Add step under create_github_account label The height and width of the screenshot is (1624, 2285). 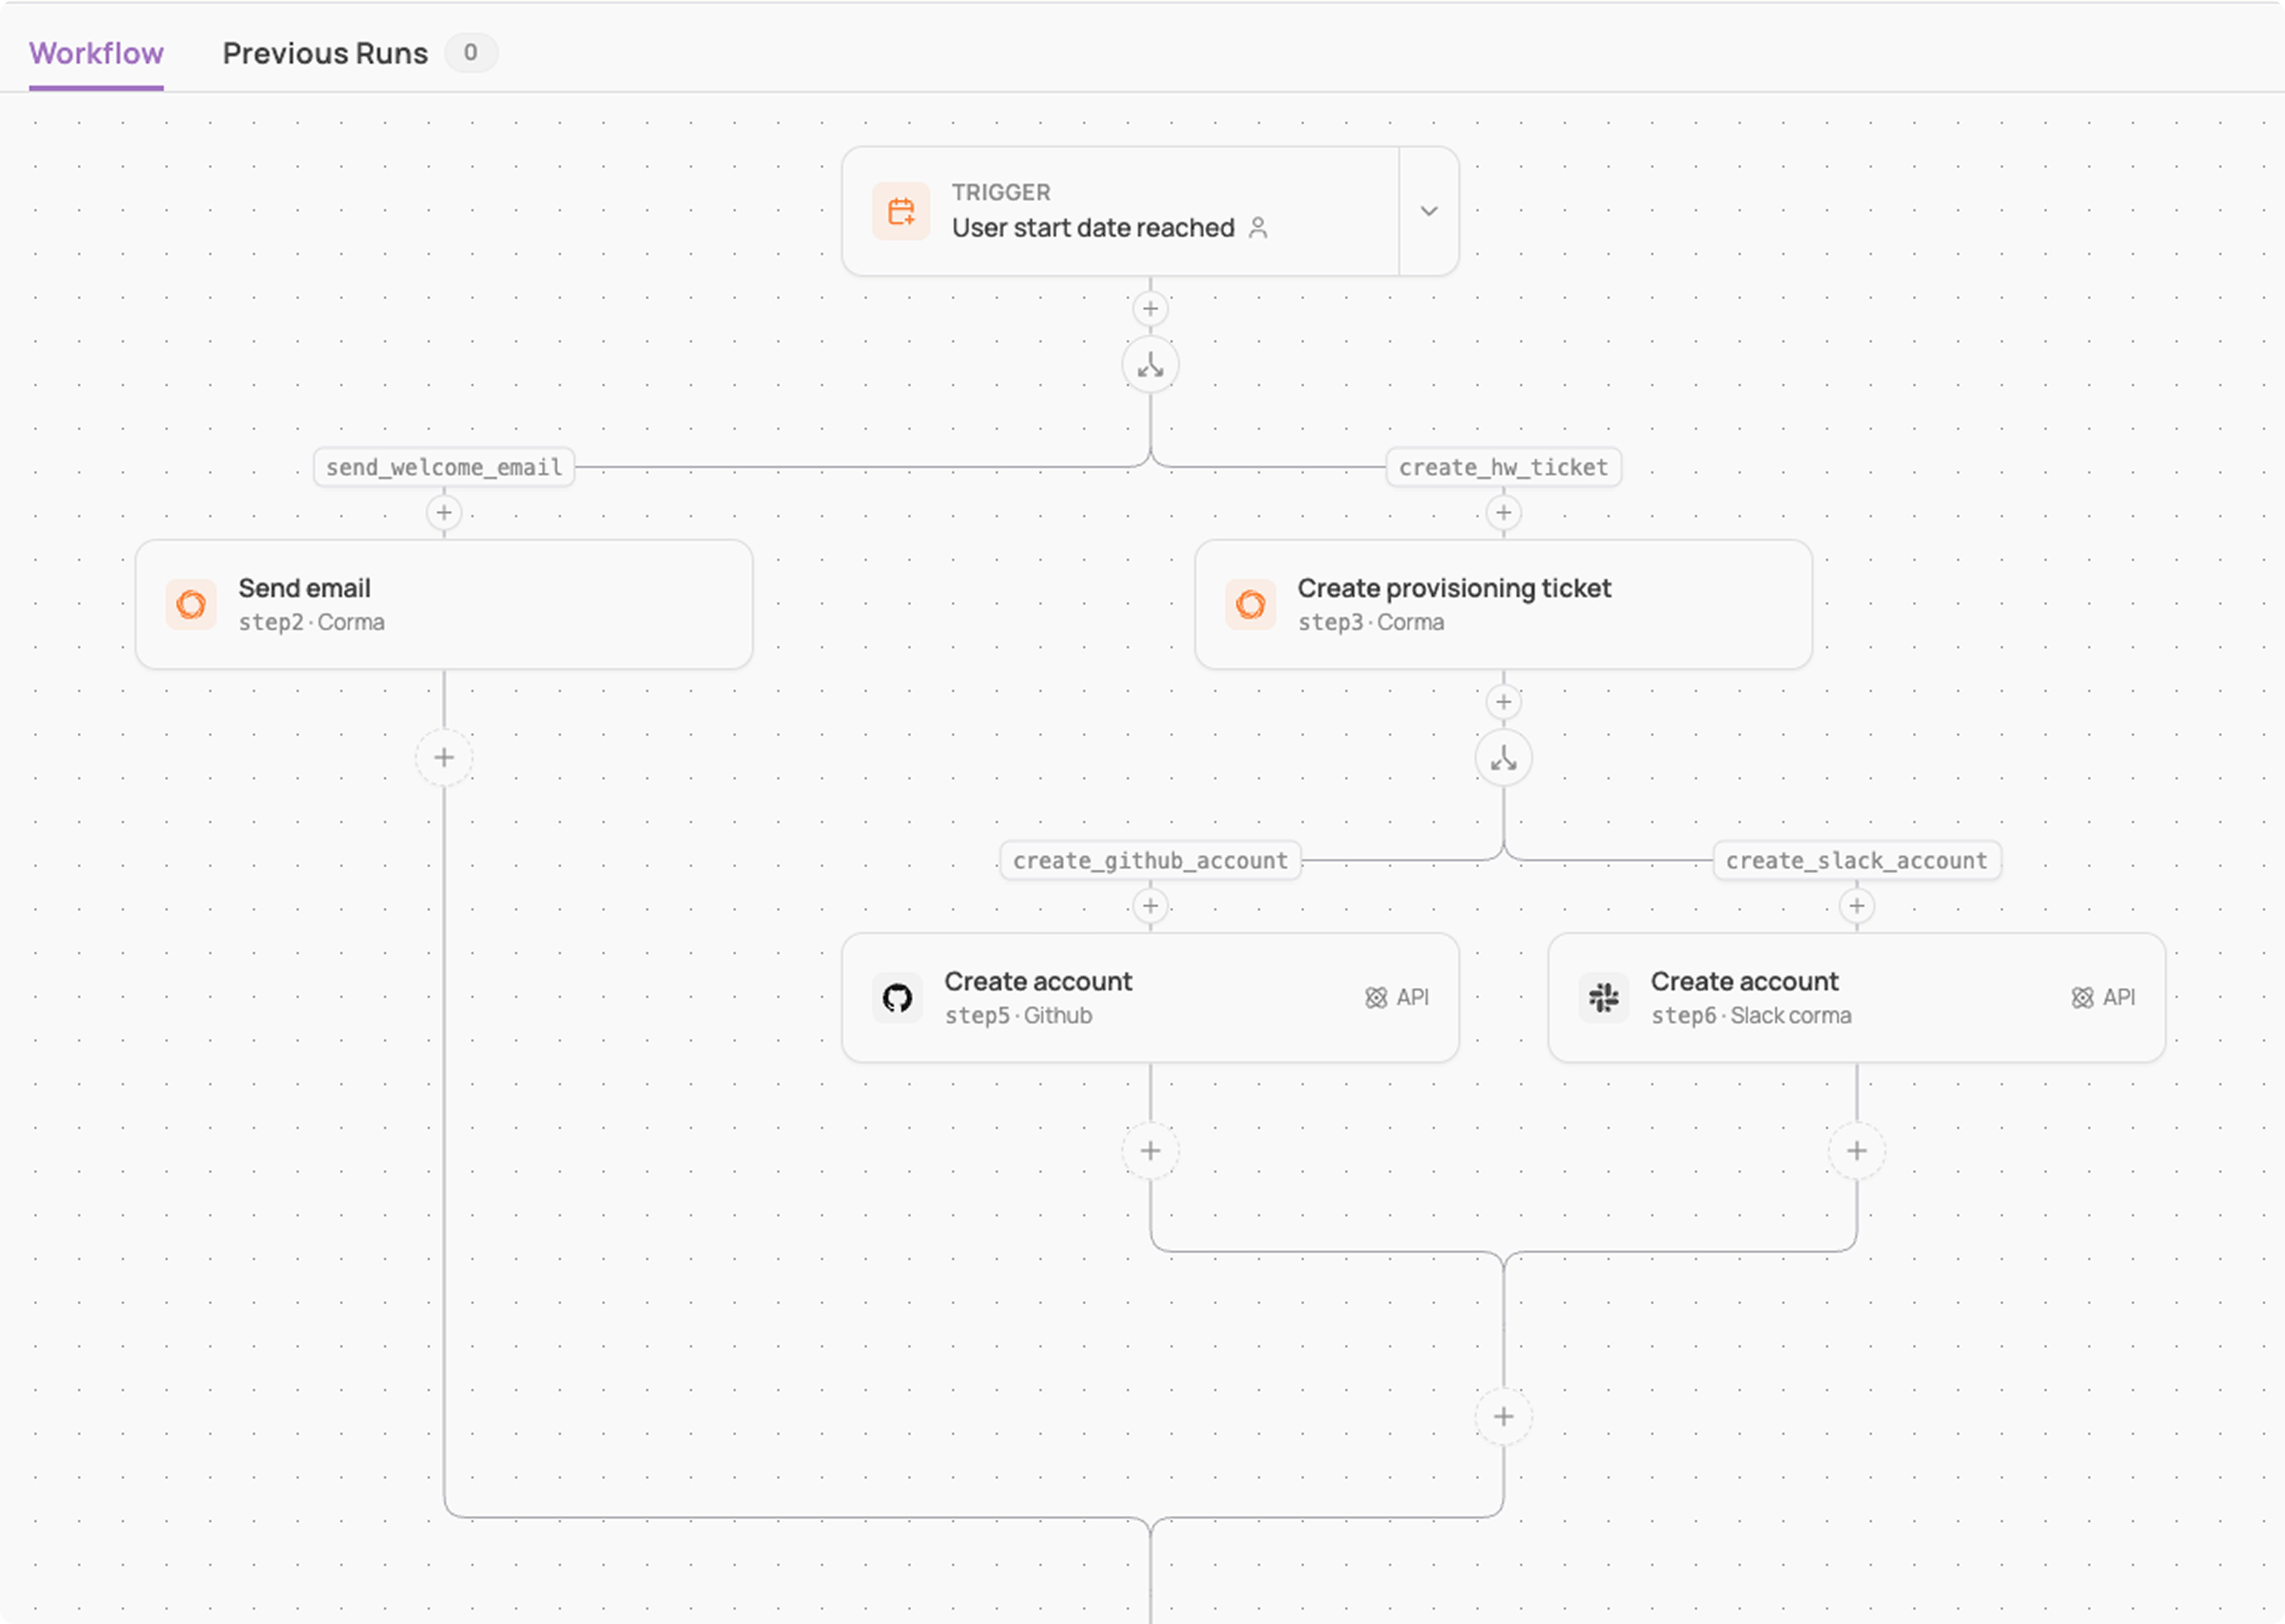[1150, 906]
